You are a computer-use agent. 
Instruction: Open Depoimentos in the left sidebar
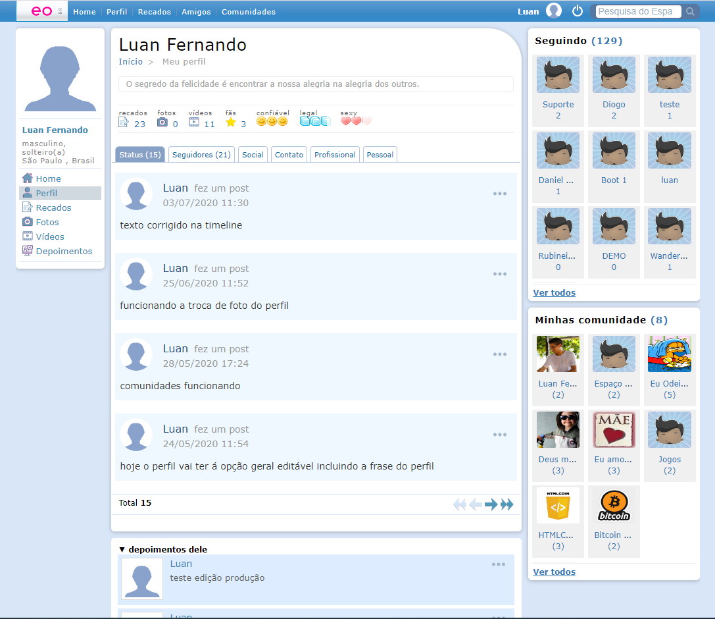tap(64, 251)
